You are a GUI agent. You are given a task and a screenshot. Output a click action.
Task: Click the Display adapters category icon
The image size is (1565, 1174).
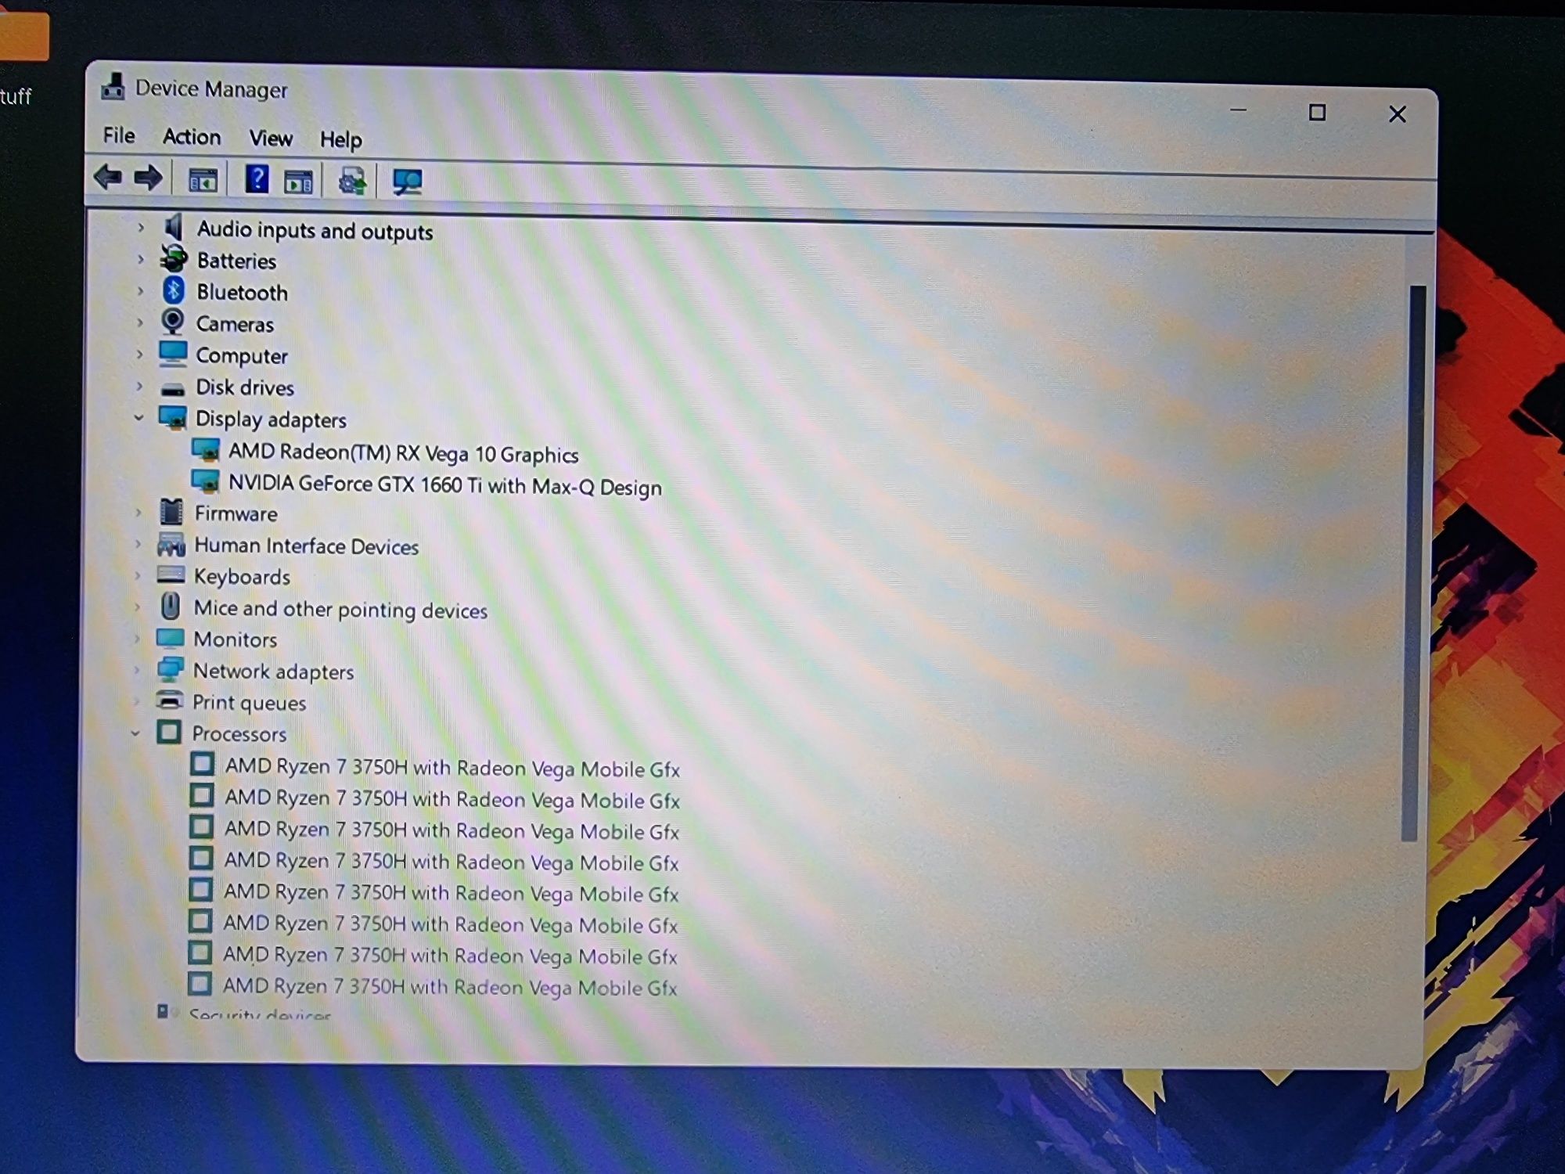172,418
